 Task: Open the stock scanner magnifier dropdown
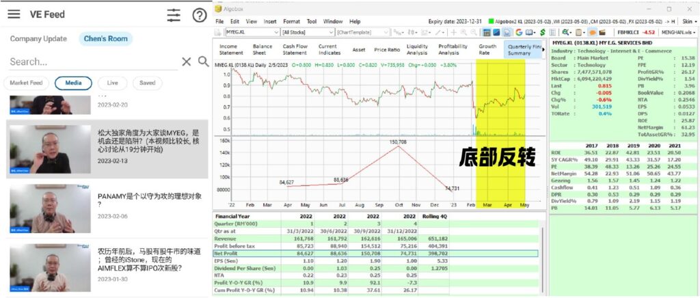[x=567, y=33]
